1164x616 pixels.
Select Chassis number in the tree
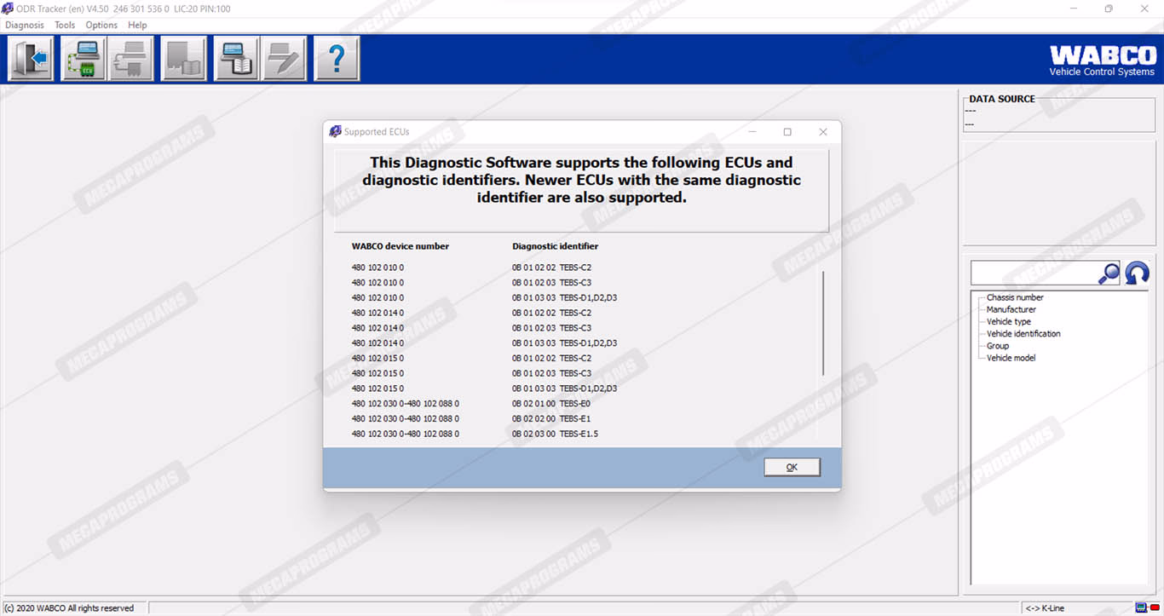point(1015,297)
